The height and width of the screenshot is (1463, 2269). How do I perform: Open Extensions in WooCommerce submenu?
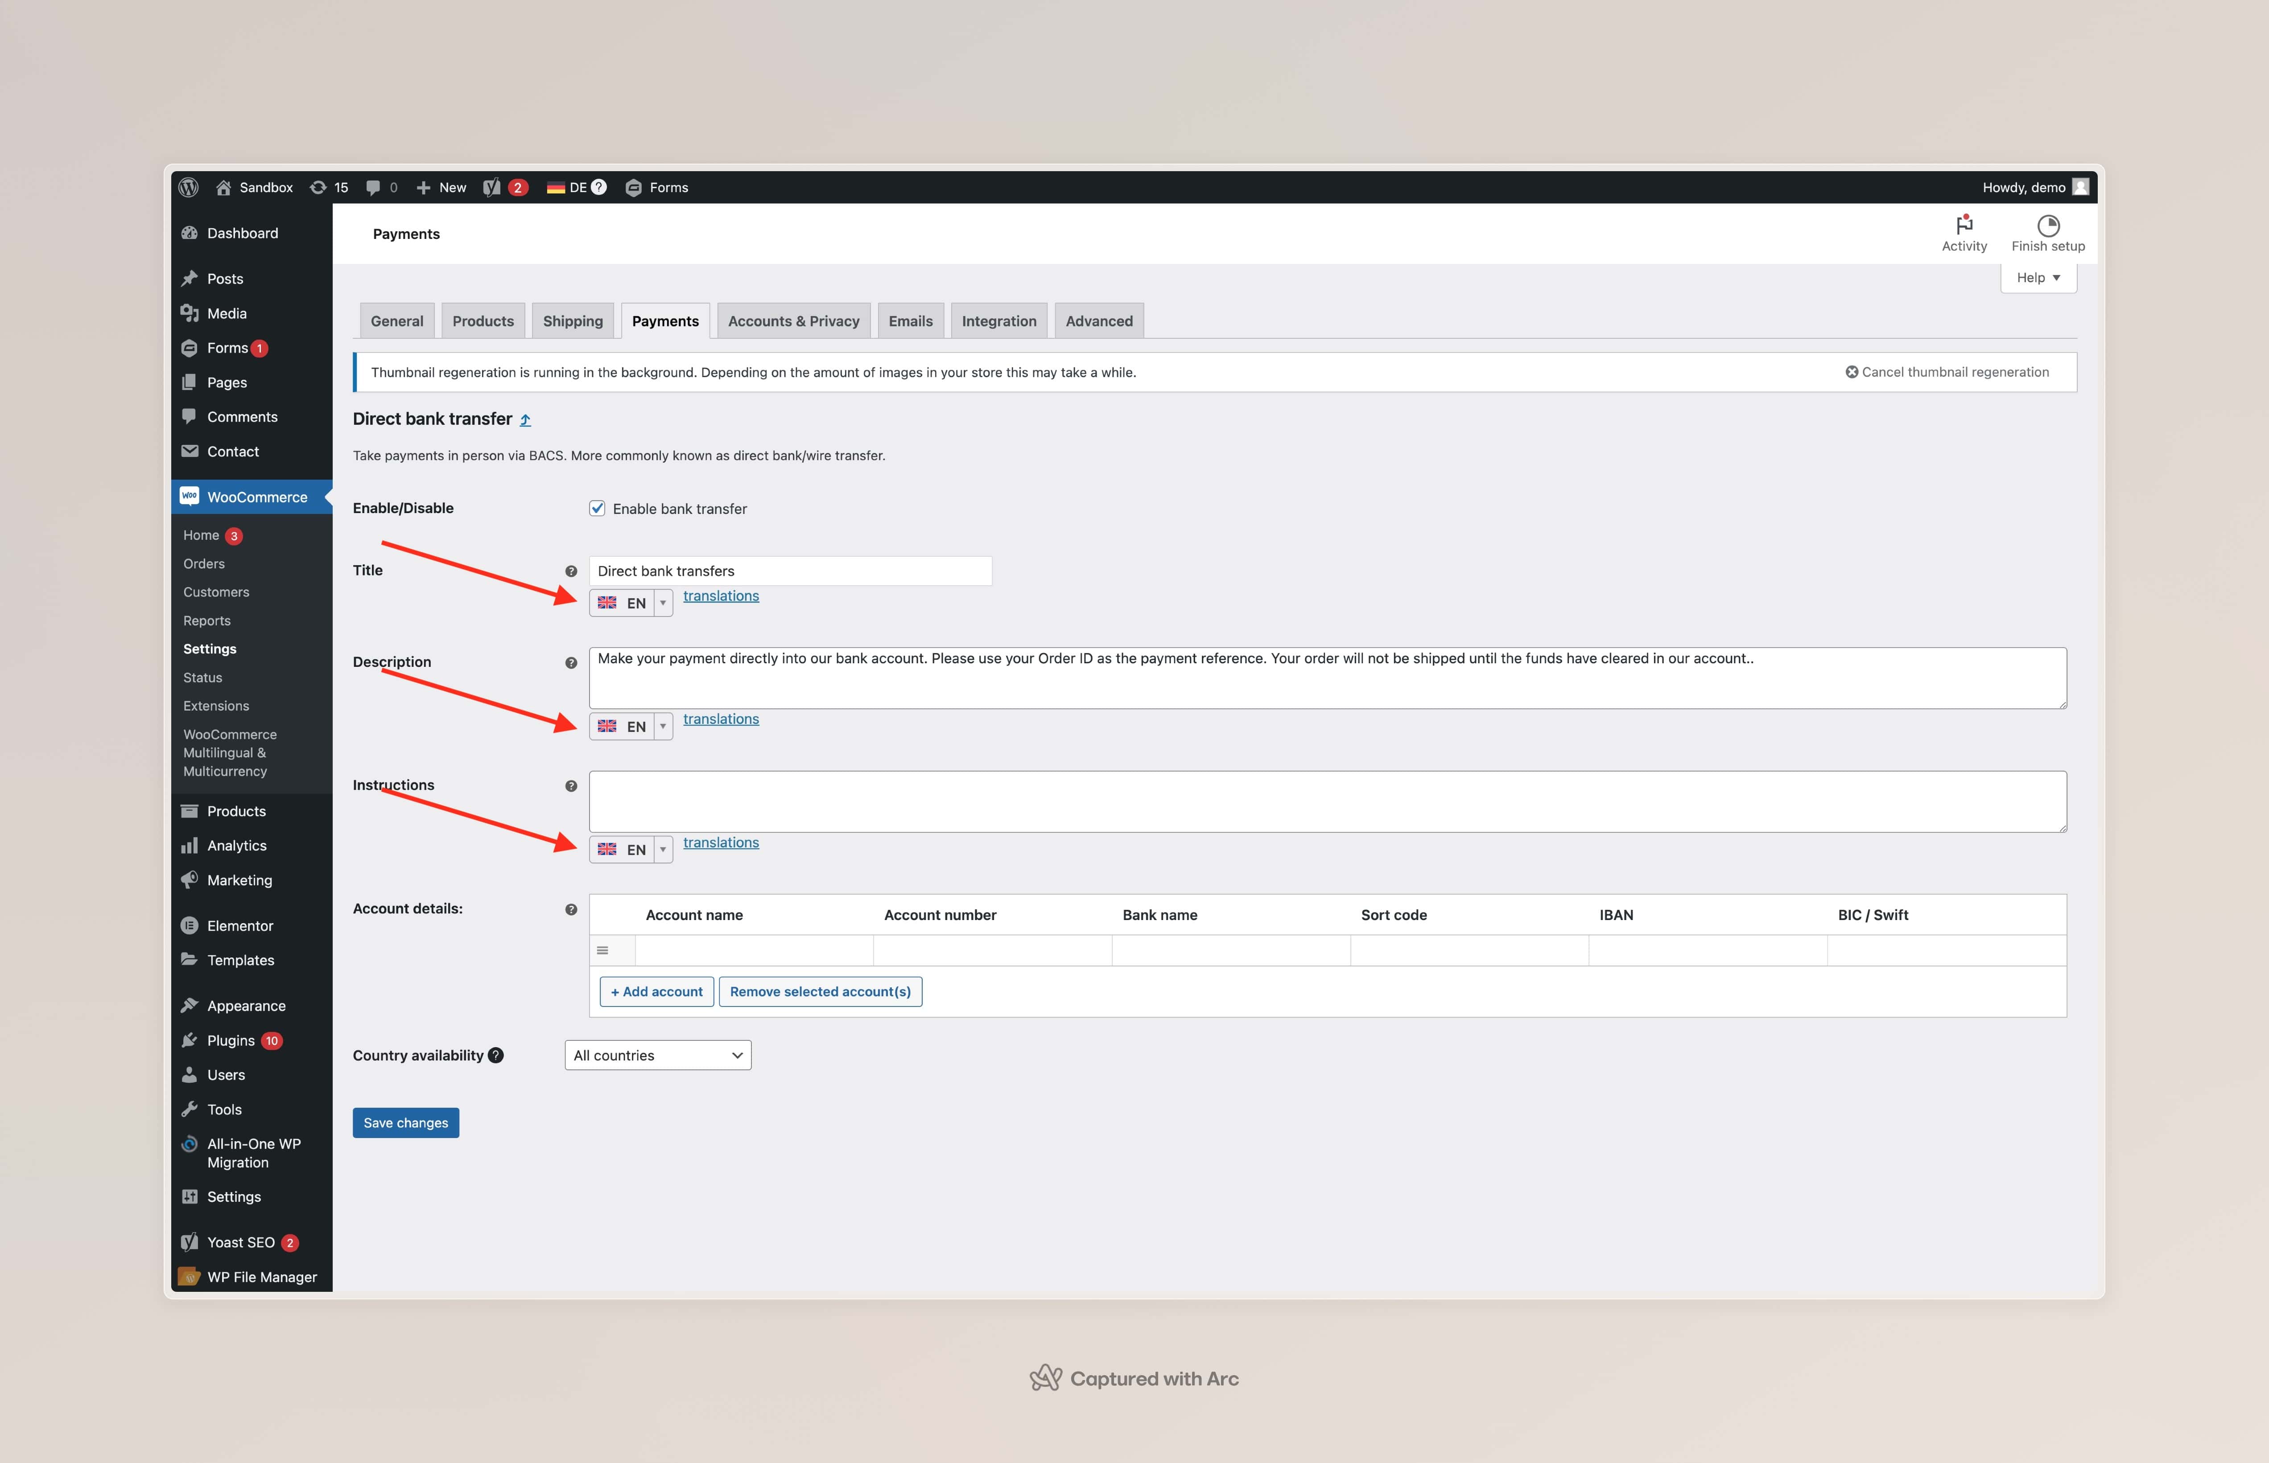(x=217, y=706)
